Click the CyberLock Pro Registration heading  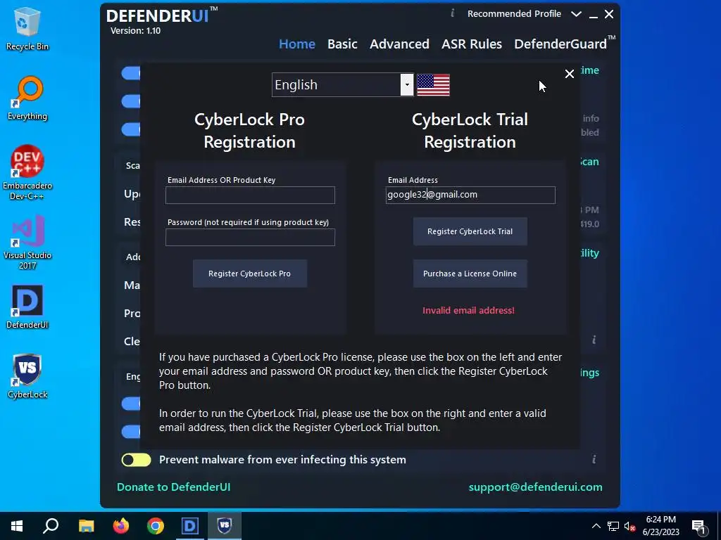pyautogui.click(x=250, y=131)
